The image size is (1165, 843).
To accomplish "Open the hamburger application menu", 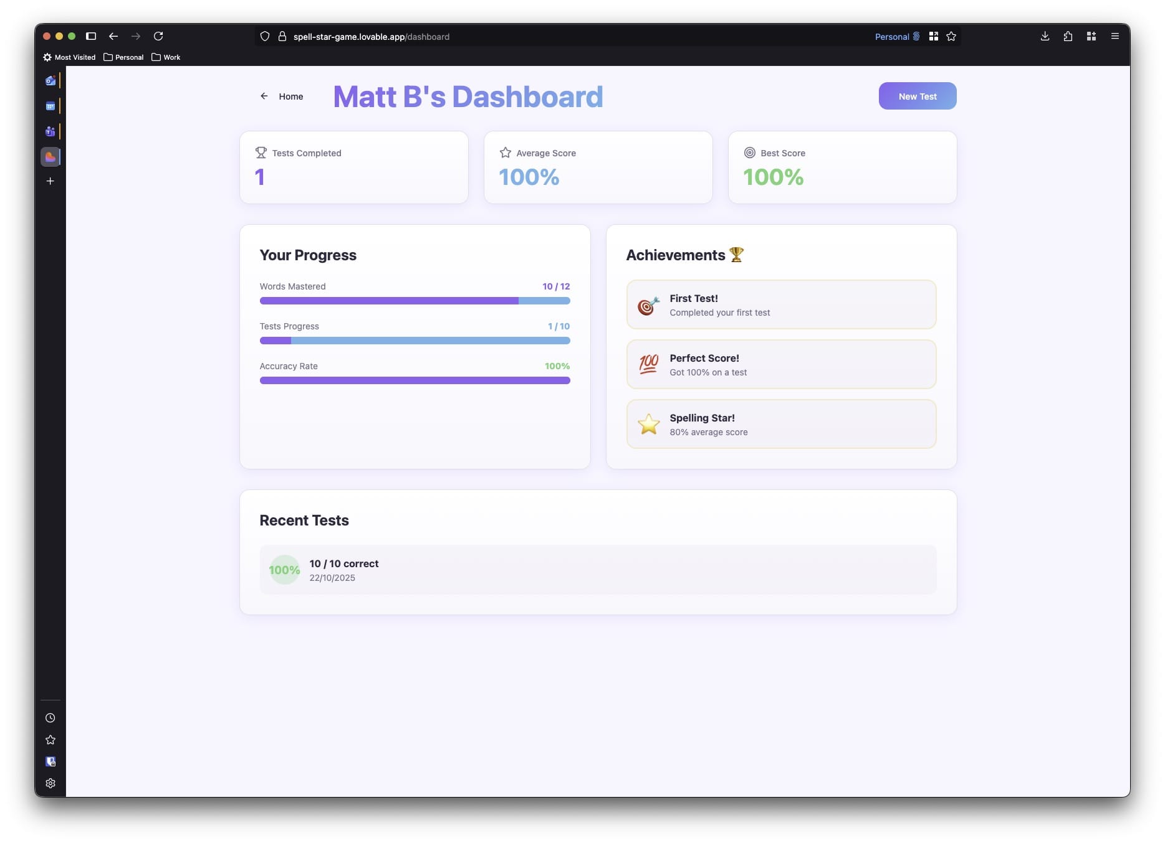I will [x=1115, y=36].
